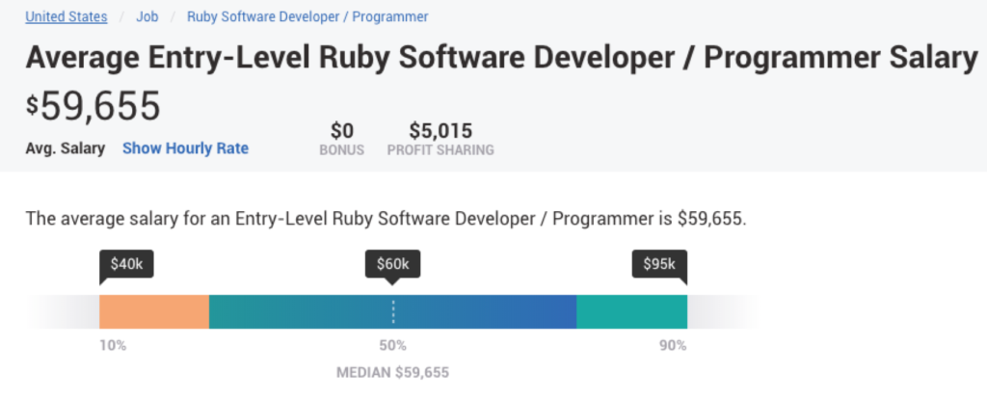This screenshot has width=987, height=400.
Task: Click the $60k tooltip marker
Action: [392, 263]
